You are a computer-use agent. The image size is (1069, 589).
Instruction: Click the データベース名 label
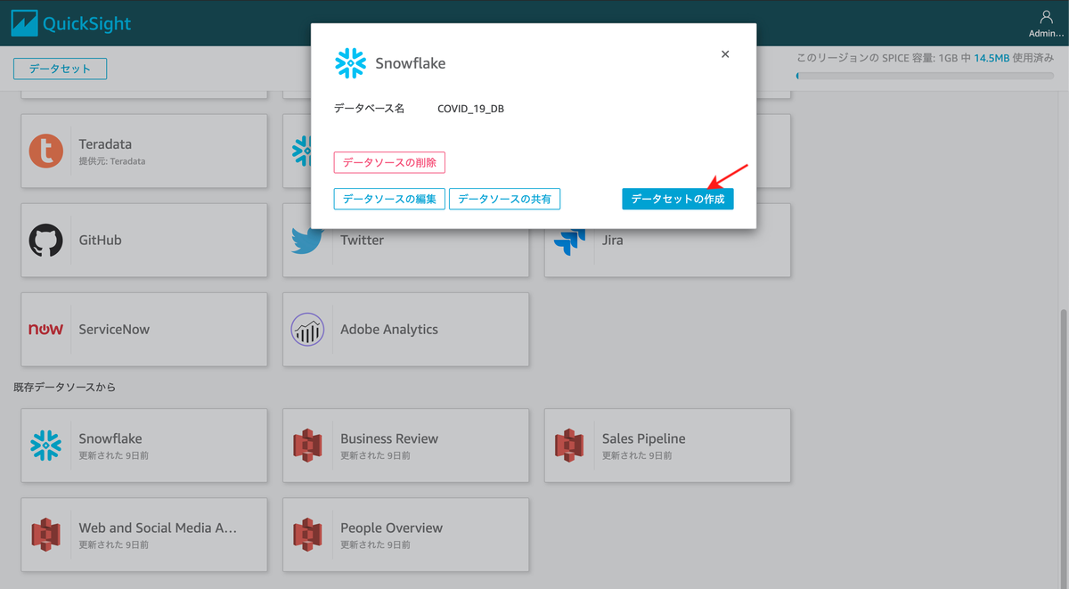point(369,109)
